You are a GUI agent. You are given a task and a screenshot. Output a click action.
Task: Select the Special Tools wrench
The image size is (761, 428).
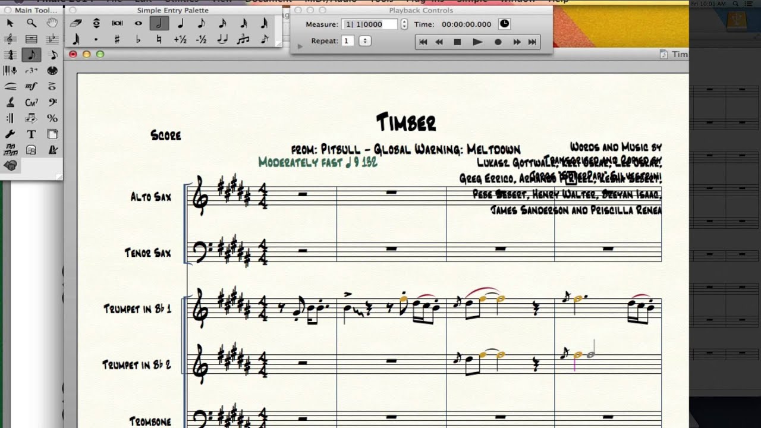(x=10, y=134)
